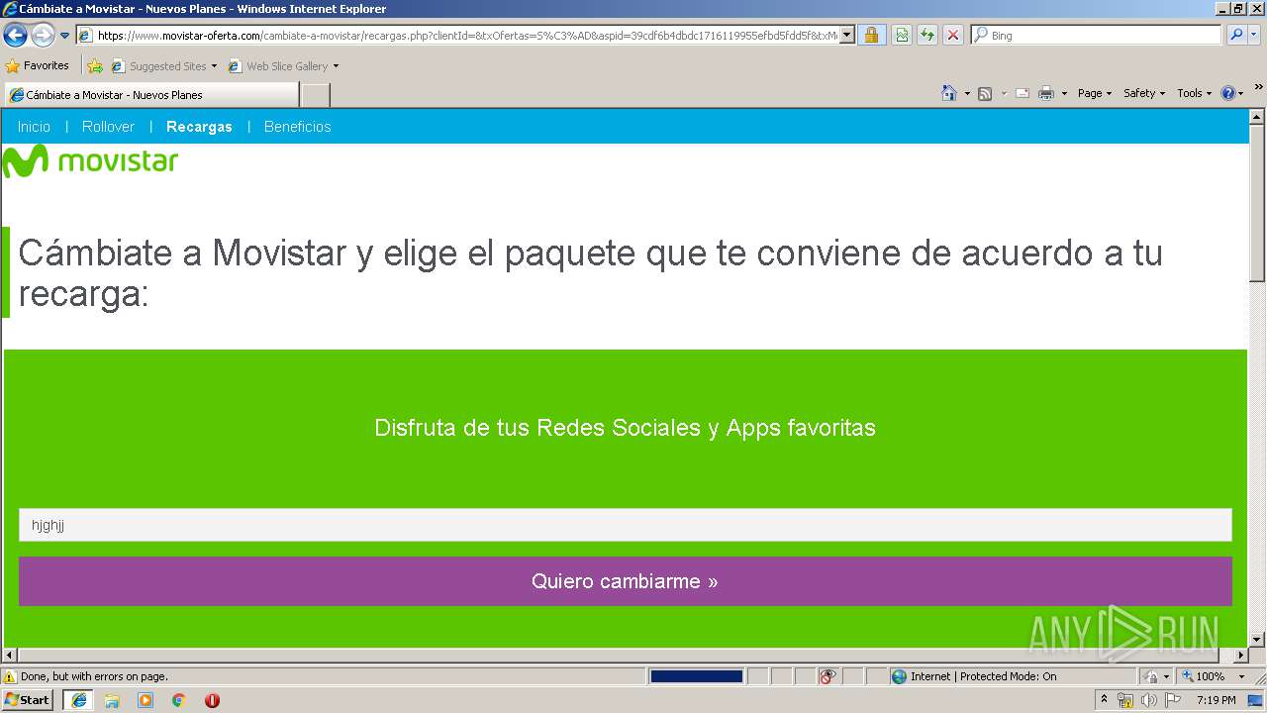Click the Quiero cambiarme button
Image resolution: width=1267 pixels, height=713 pixels.
point(625,581)
